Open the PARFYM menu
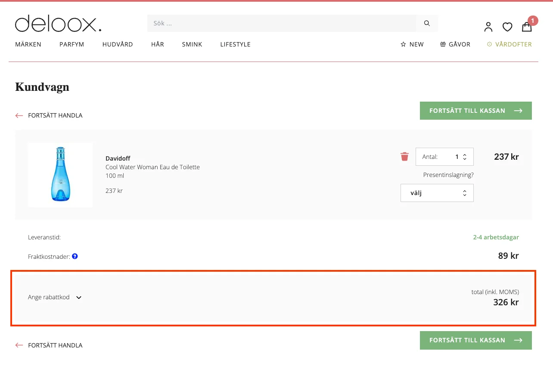The height and width of the screenshot is (366, 553). [x=71, y=44]
